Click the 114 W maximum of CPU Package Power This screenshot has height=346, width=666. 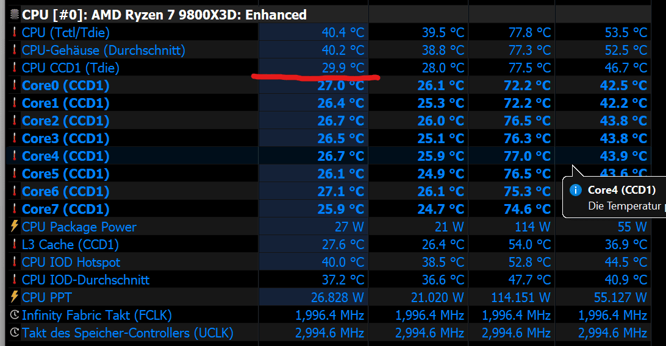pyautogui.click(x=532, y=227)
